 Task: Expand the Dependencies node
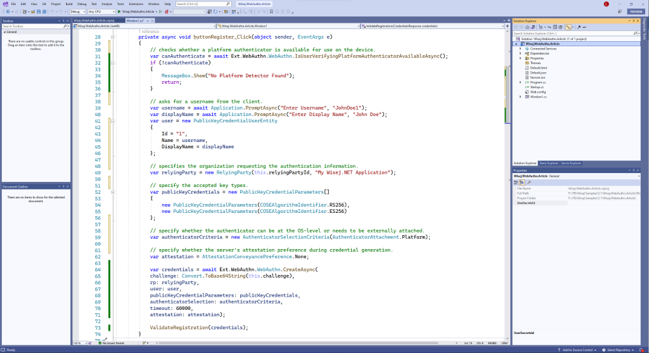point(521,53)
